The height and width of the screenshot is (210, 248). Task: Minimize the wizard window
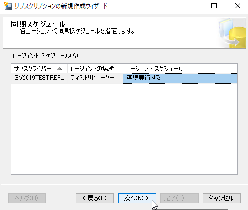(191, 6)
